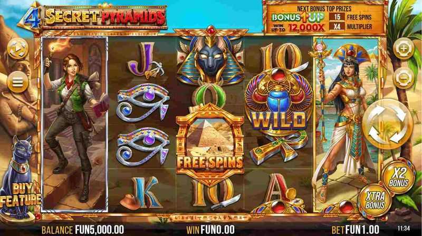Viewport: 422px width, 236px height.
Task: Open the Bonus 1UP top prizes panel
Action: (x=324, y=18)
